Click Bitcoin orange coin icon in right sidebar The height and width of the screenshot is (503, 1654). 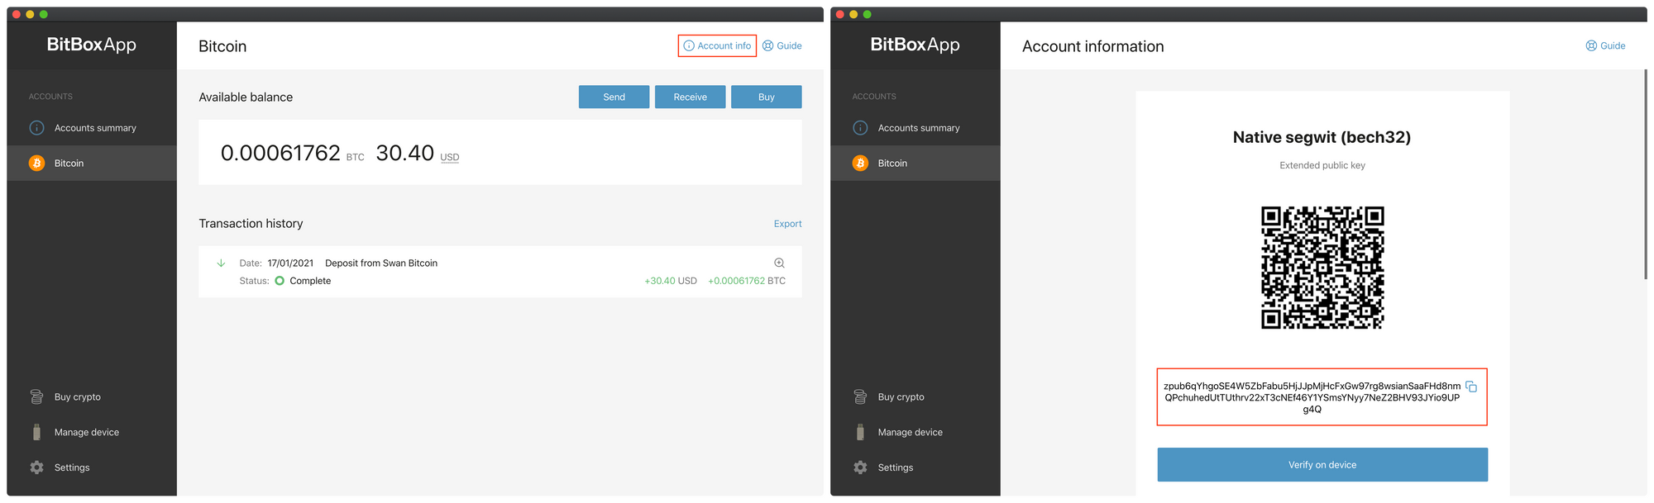point(860,164)
